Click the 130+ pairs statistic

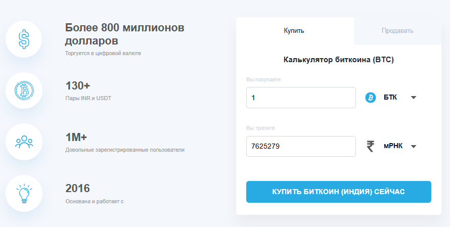click(x=78, y=85)
